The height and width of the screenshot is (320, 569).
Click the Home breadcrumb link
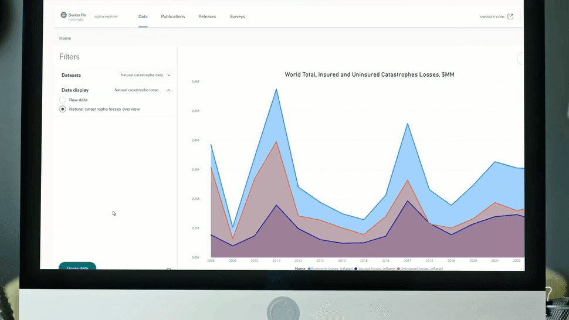pos(65,38)
